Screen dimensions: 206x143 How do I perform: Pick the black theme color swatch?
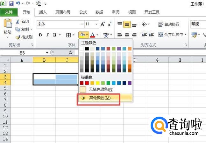(87, 49)
